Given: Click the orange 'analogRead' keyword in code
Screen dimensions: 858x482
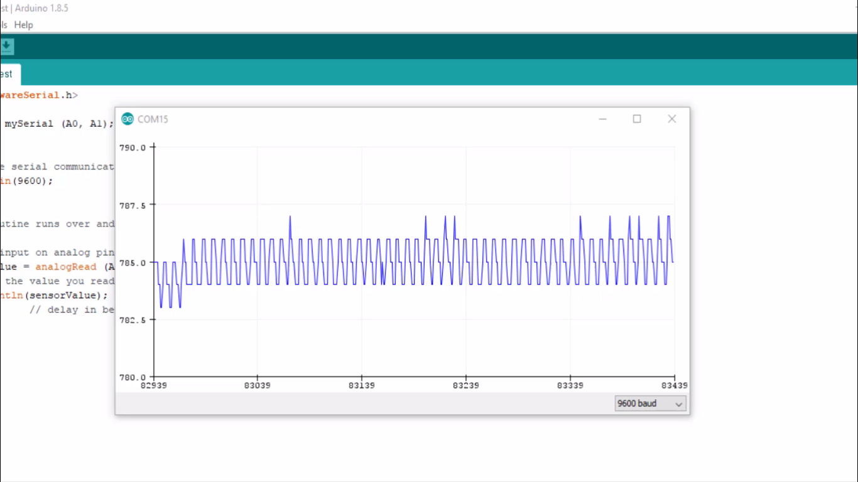Looking at the screenshot, I should pos(66,267).
